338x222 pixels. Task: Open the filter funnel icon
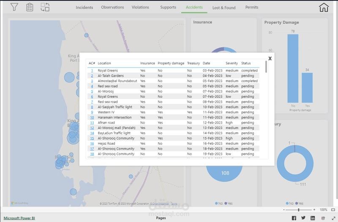point(14,7)
